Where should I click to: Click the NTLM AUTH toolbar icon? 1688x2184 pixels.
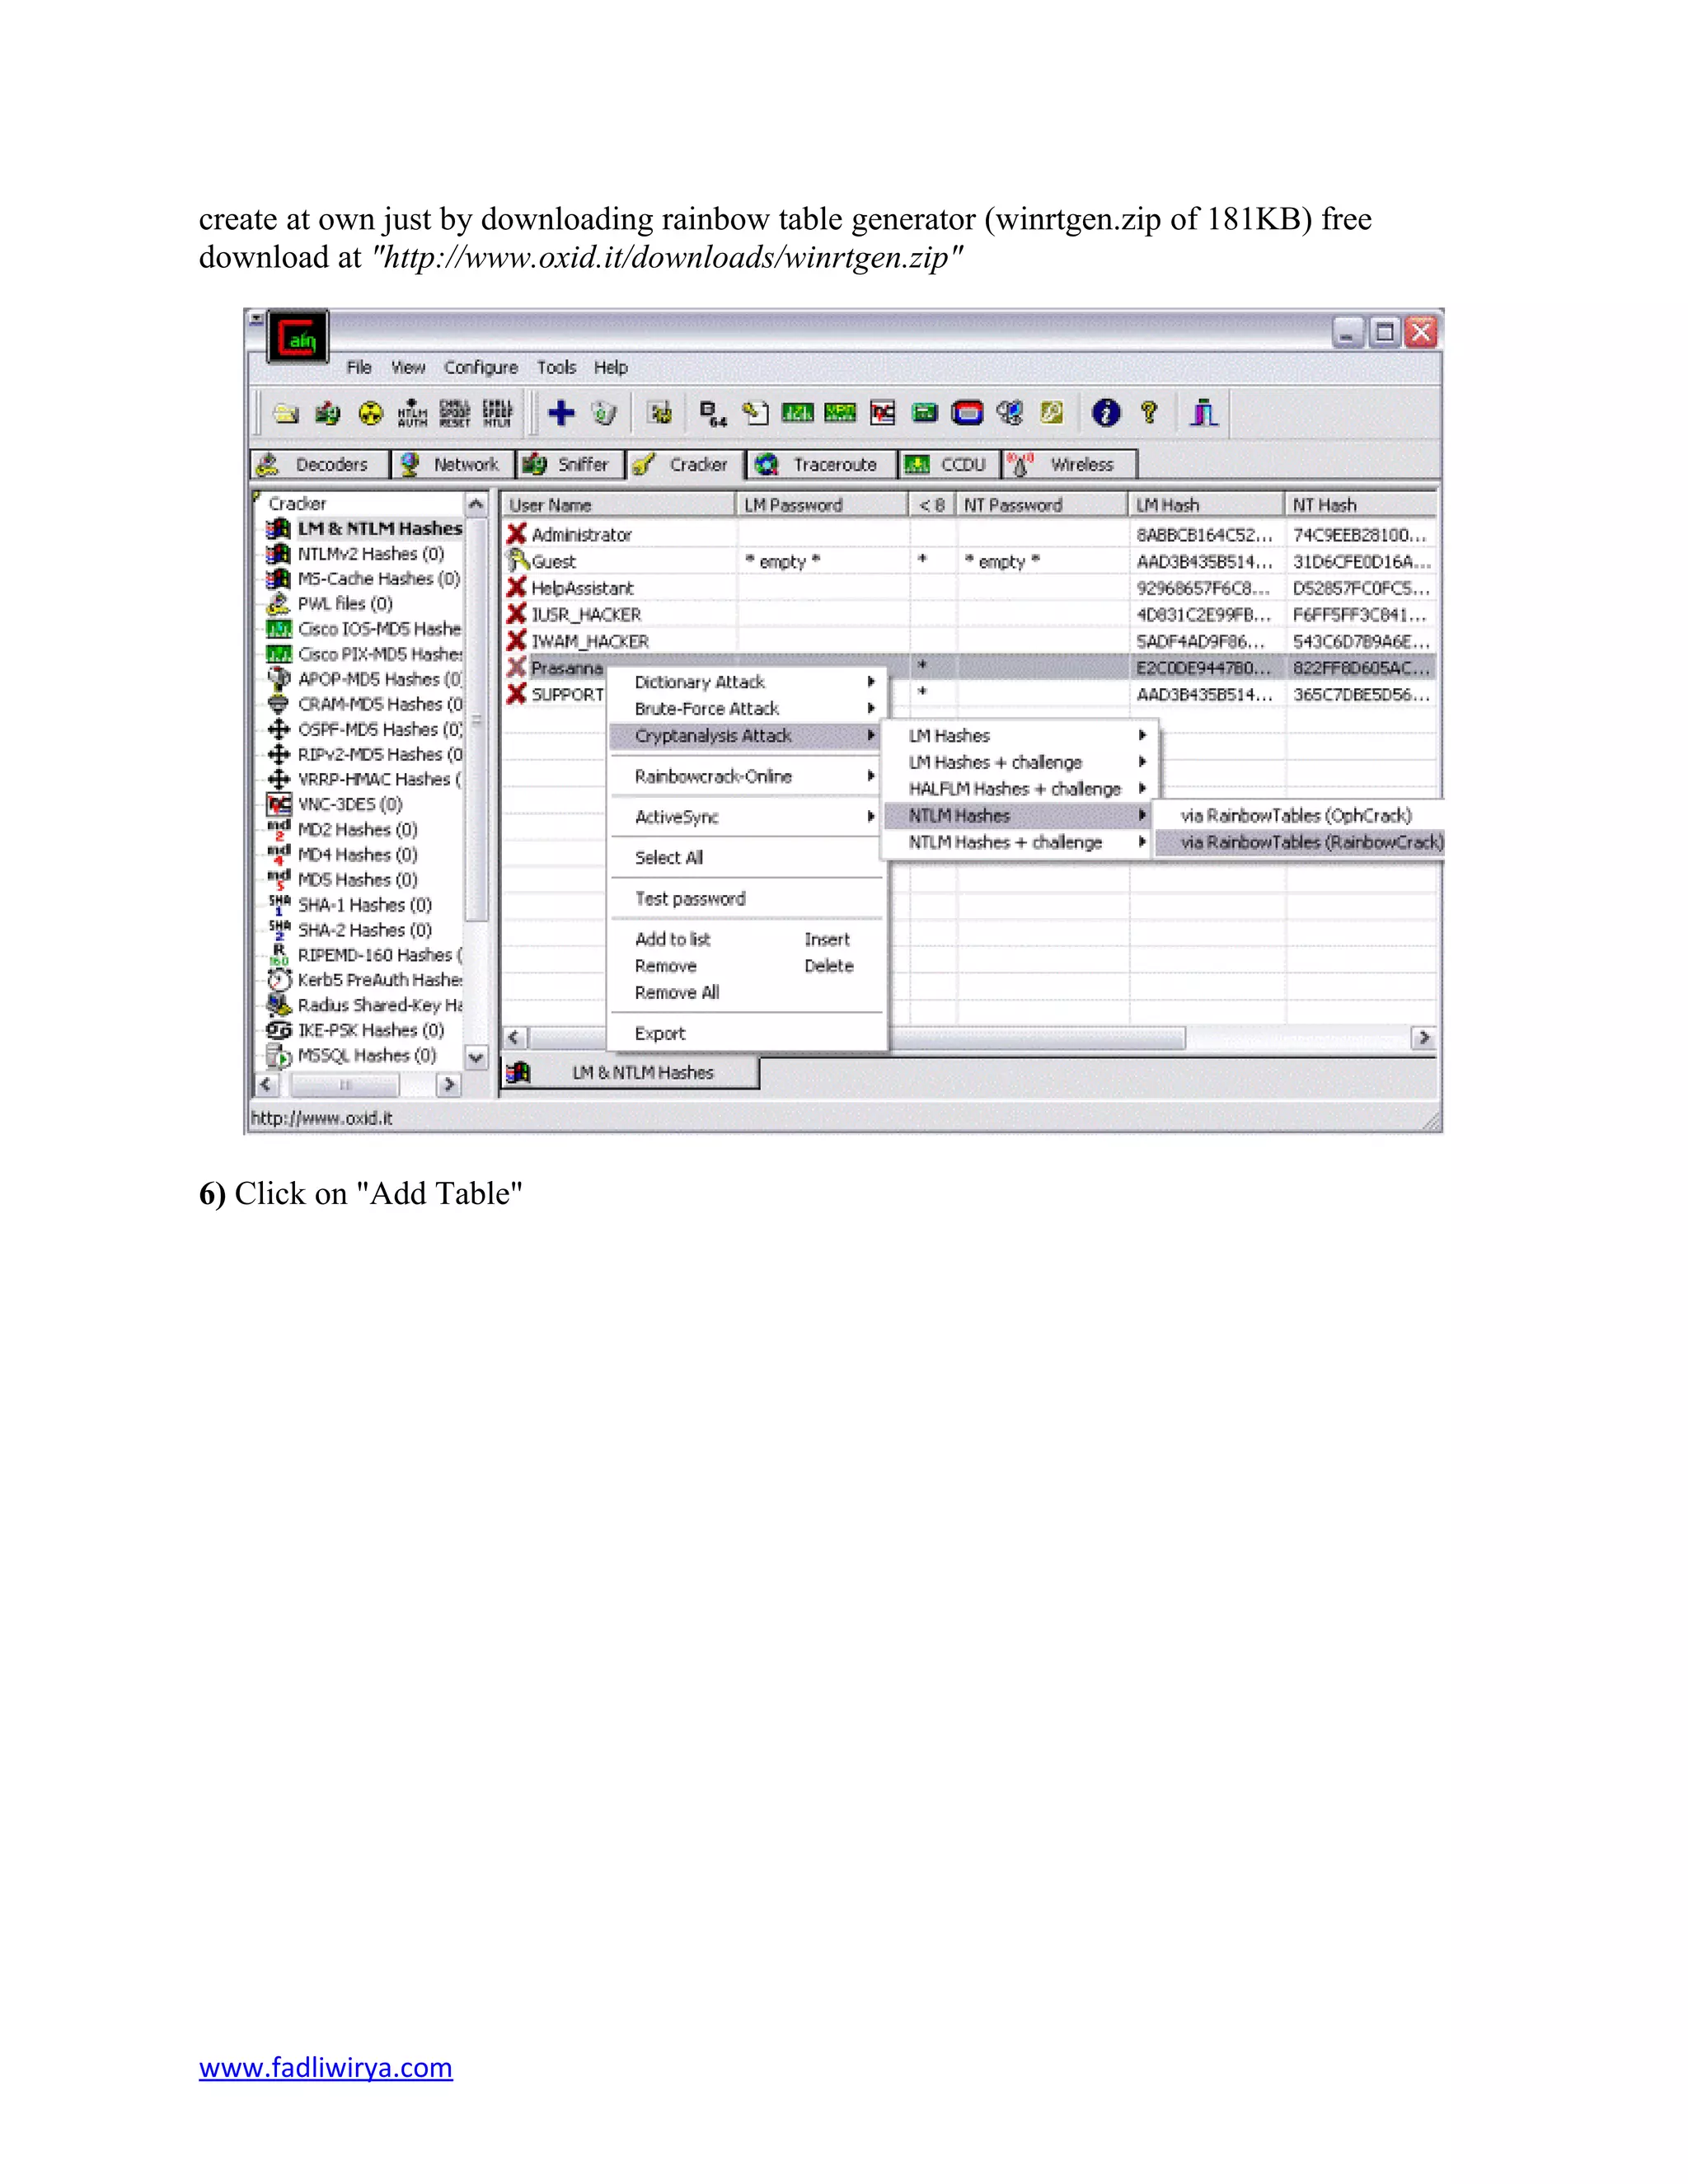click(x=412, y=413)
